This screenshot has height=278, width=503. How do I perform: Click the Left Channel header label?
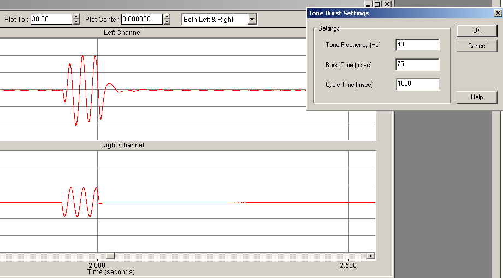point(122,33)
